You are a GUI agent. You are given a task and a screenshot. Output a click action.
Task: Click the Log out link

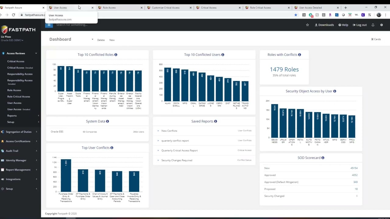pos(360,25)
